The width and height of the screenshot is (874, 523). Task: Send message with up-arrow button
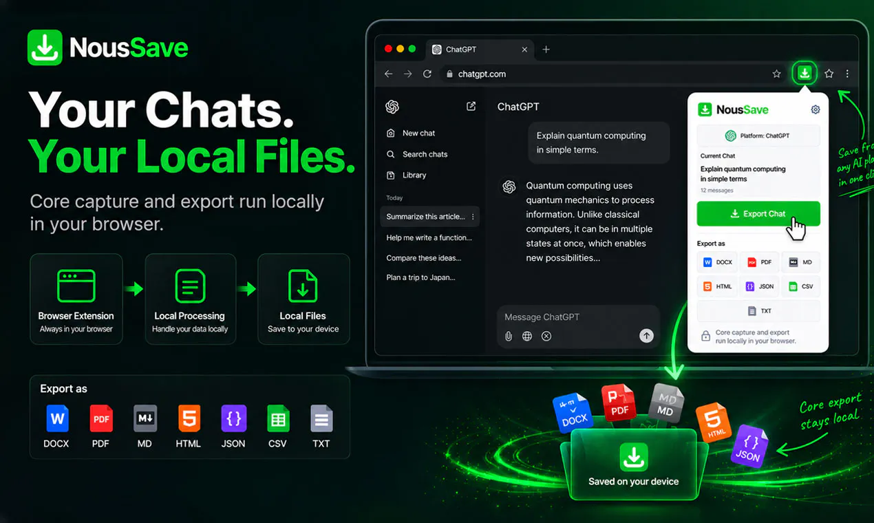coord(646,336)
